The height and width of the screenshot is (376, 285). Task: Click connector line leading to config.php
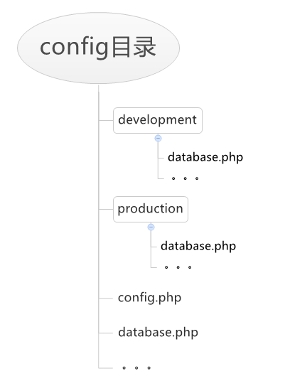106,299
